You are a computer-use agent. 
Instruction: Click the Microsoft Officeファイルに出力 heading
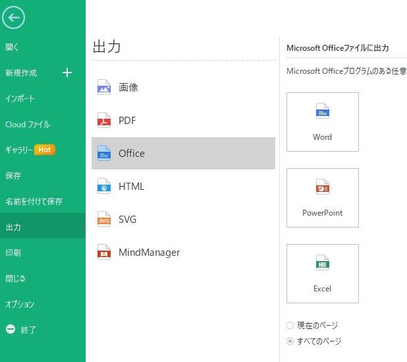coord(337,48)
